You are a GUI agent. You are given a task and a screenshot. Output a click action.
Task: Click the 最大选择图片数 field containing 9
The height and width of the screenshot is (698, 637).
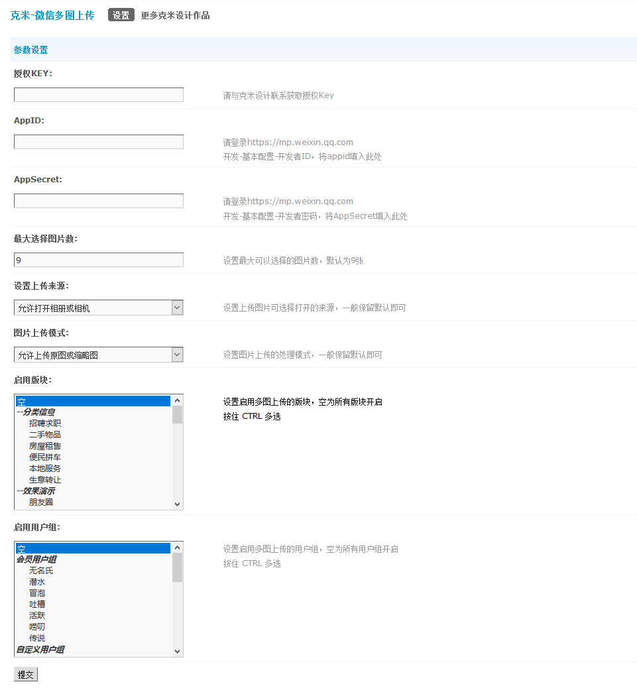[98, 260]
